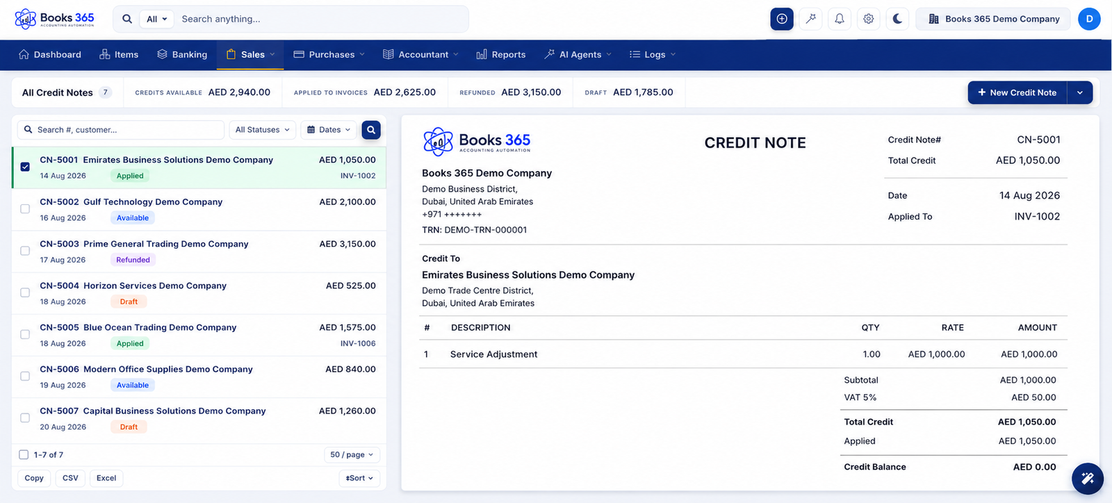Run the credit notes list search button
The width and height of the screenshot is (1112, 503).
tap(371, 130)
